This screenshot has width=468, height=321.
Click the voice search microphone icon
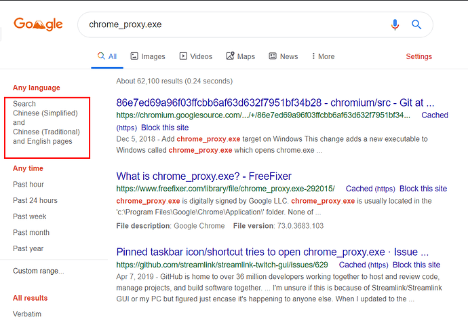395,25
